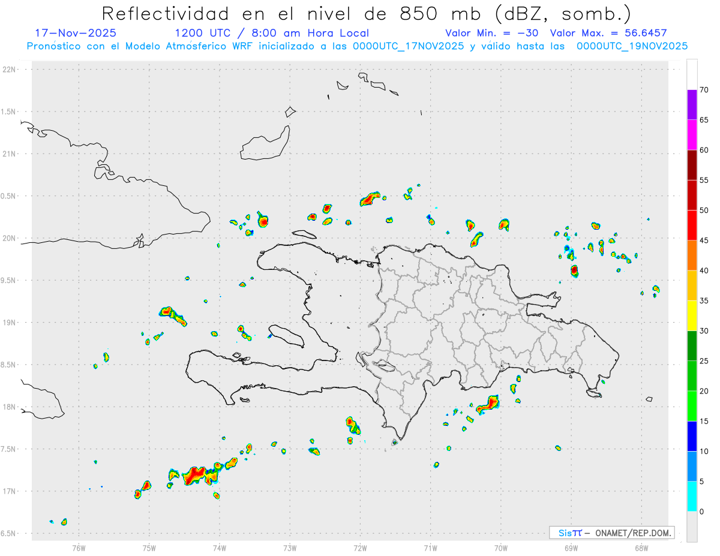Click the 'SisTT – ONAMET/REP.DOM.' credit box
This screenshot has height=556, width=720.
(612, 533)
